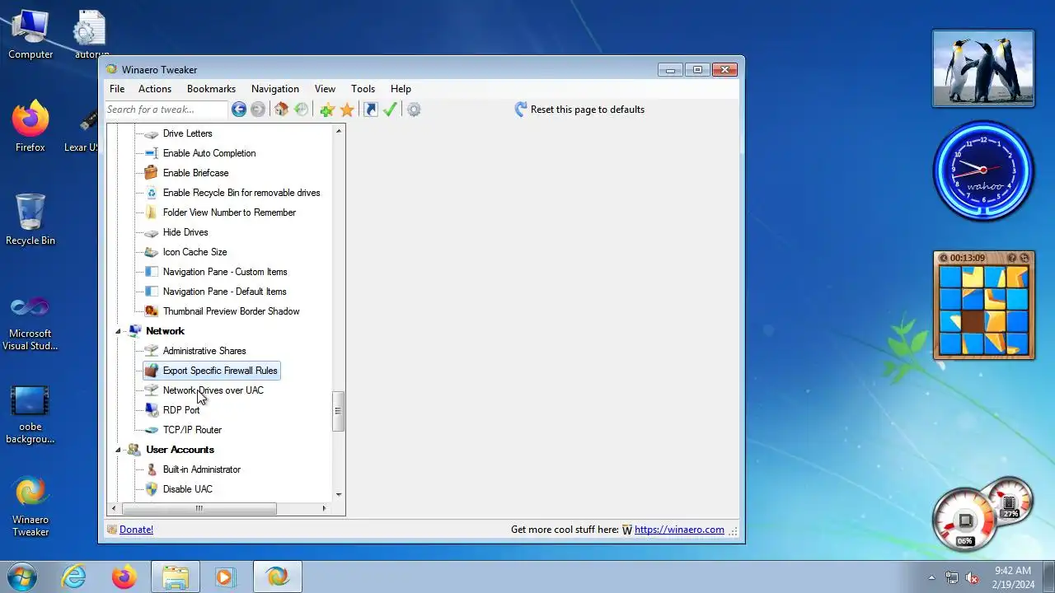Select Network Drives over UAC item
Image resolution: width=1055 pixels, height=593 pixels.
(x=213, y=390)
